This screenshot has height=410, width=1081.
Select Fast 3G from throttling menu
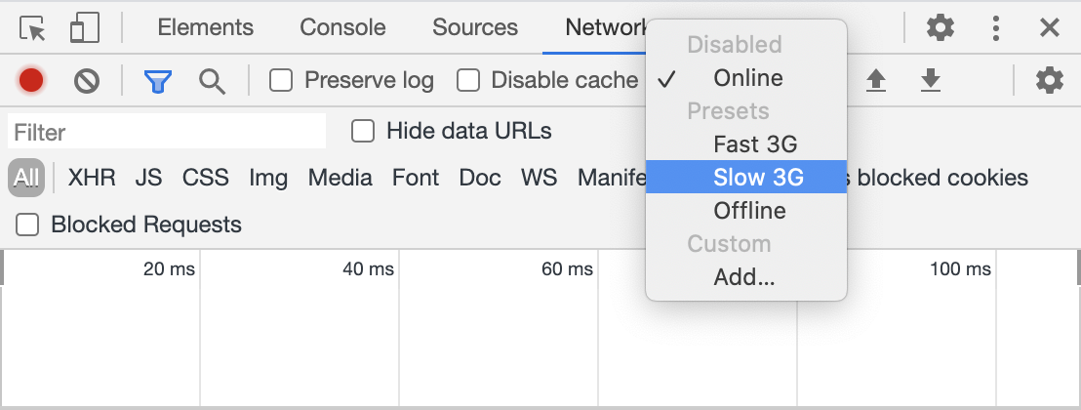[755, 144]
